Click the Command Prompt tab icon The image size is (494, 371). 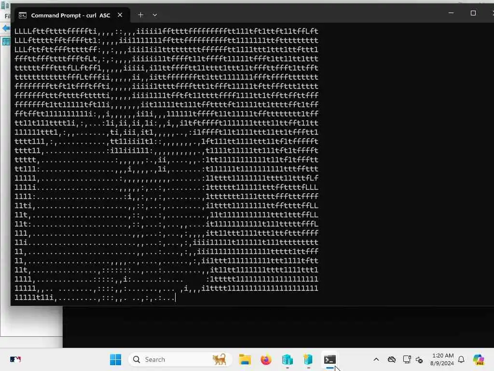click(23, 15)
